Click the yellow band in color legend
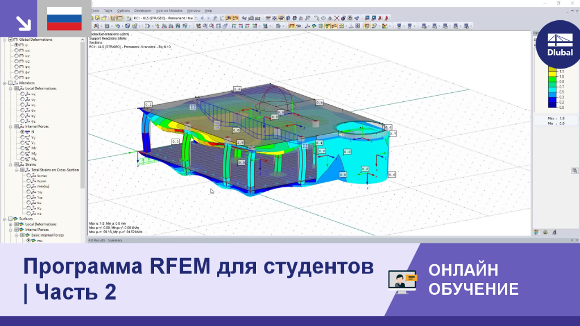Viewport: 580px width, 326px height. coord(553,74)
